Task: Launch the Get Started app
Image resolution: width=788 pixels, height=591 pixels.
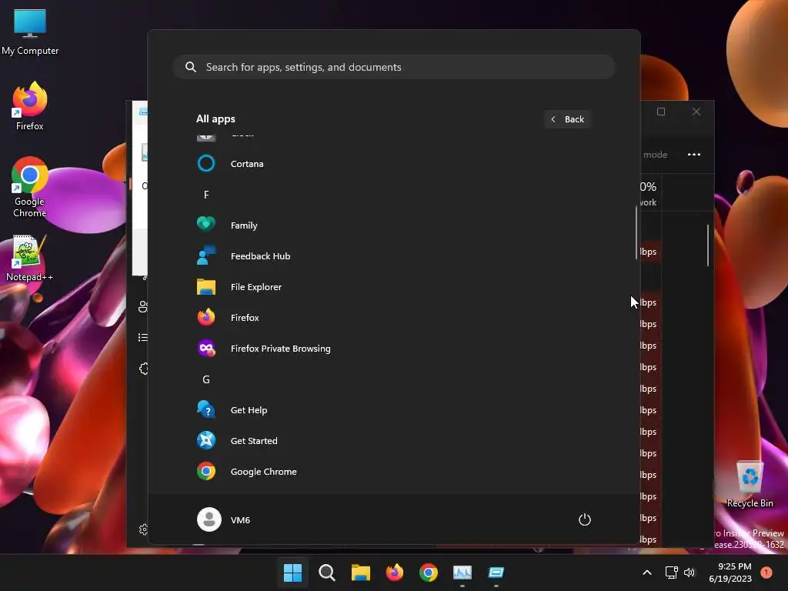Action: [394, 441]
